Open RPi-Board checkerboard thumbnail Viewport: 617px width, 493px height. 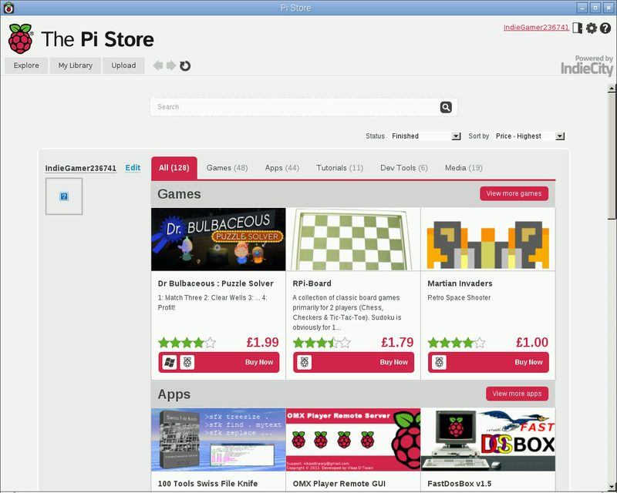[x=353, y=239]
